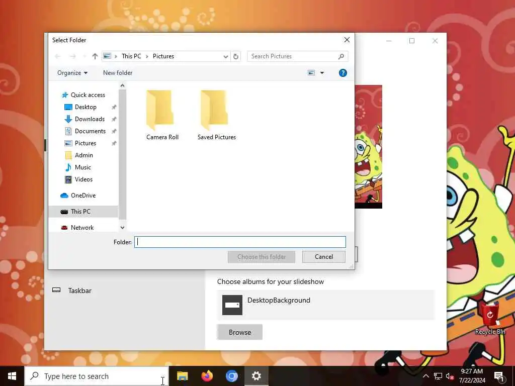The width and height of the screenshot is (515, 386).
Task: Click the Documents icon in sidebar
Action: 68,131
